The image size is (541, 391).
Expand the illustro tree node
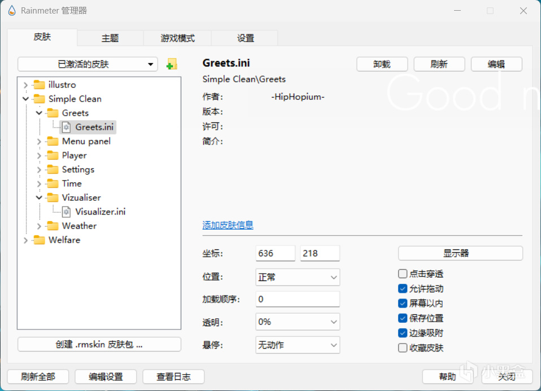click(x=25, y=85)
